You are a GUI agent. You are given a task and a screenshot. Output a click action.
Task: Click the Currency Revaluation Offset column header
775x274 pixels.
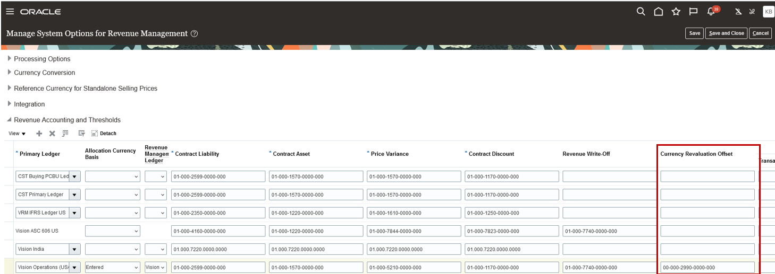point(696,154)
